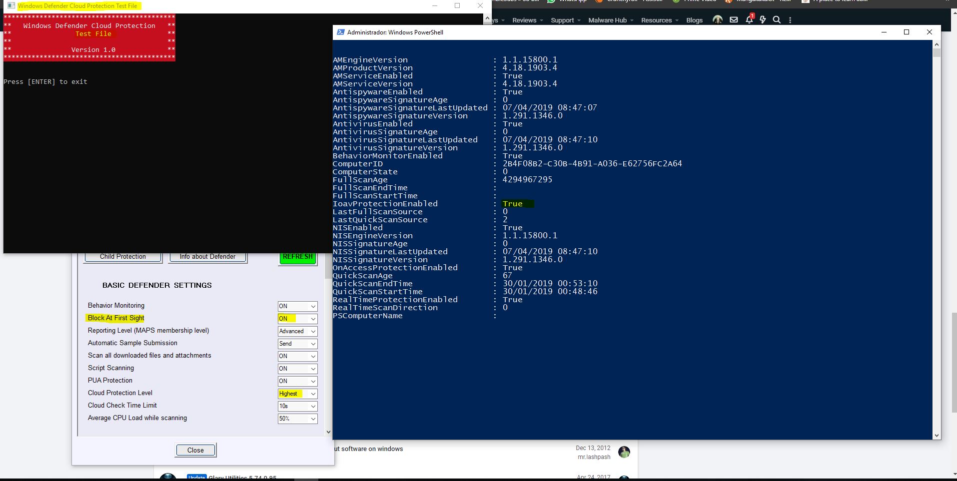
Task: Expand the Block At First Sight dropdown
Action: click(297, 319)
